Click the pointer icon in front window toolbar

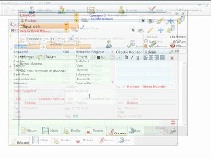point(143,21)
